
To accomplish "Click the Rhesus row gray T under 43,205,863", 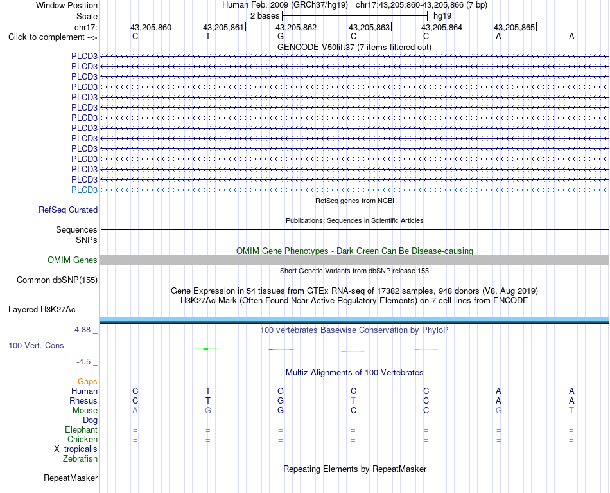I will (x=353, y=400).
